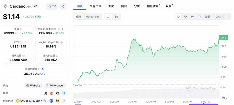
Task: Copy the contract address 0x3ee2...435d47
Action: tap(44, 101)
